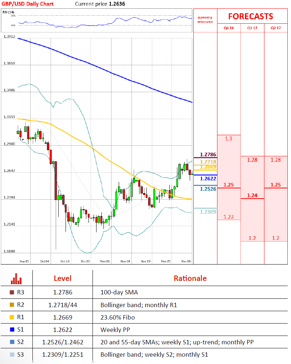Select the Current price 1.2636 text
291x364 pixels.
click(100, 4)
